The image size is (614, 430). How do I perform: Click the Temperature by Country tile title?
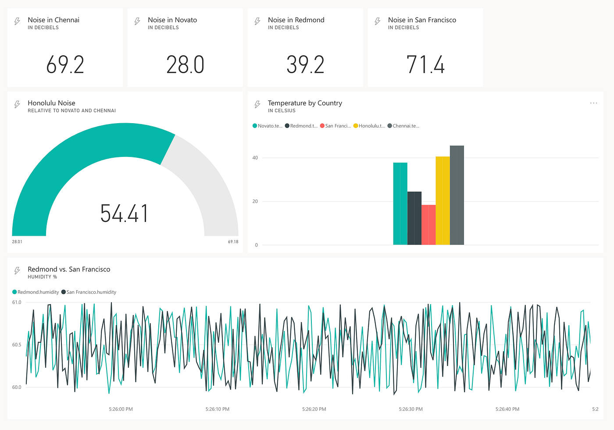pyautogui.click(x=305, y=103)
